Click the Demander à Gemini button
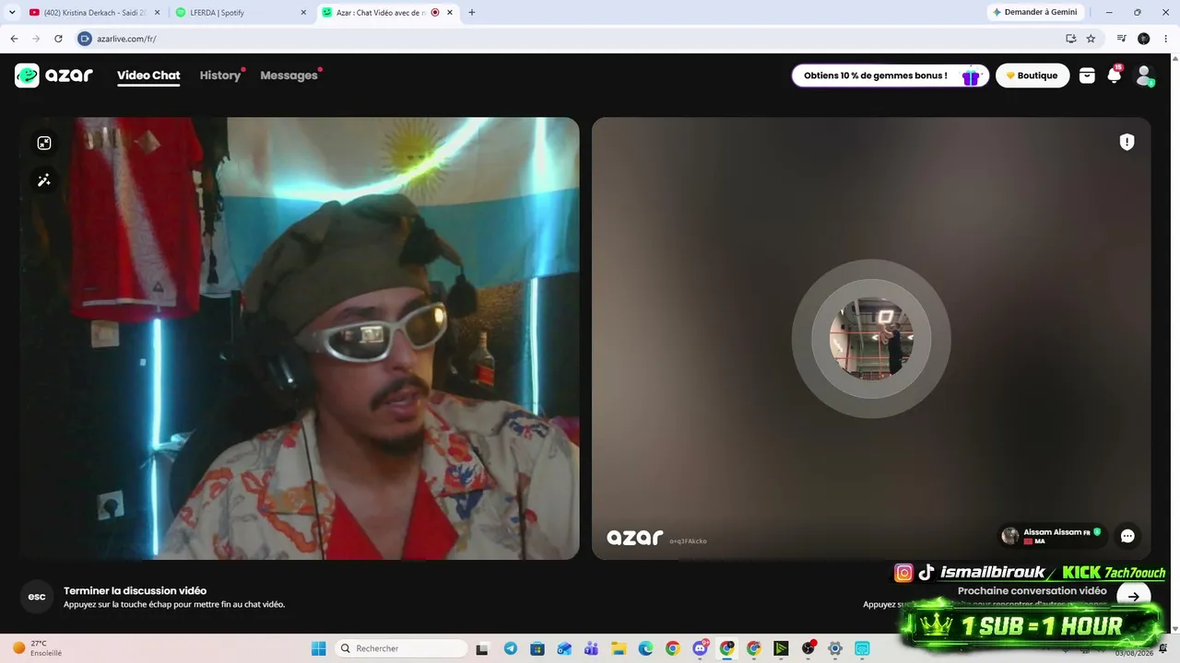 1034,12
